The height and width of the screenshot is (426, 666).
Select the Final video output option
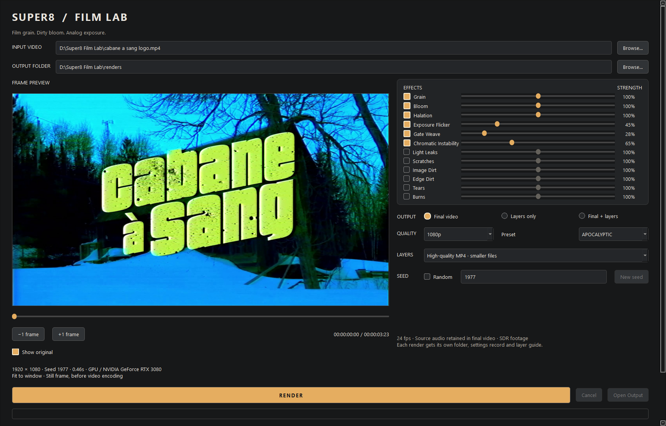coord(427,216)
